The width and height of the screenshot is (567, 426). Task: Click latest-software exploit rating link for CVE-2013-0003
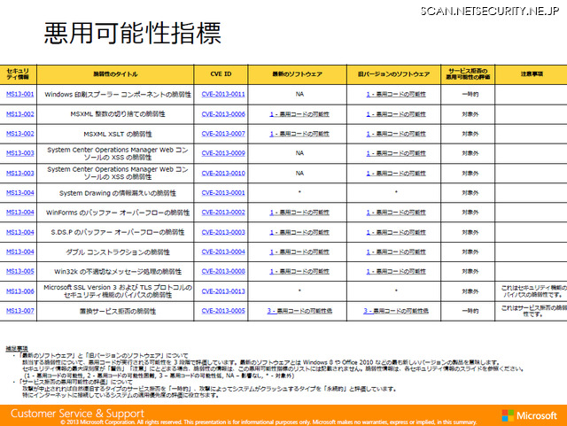pyautogui.click(x=299, y=233)
